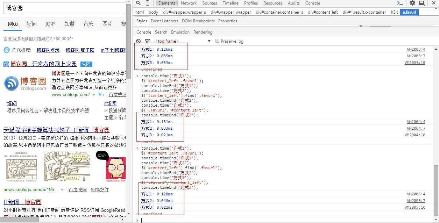Expand the second console.time input entry

137,148
